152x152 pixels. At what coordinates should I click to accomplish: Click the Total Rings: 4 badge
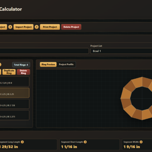click(x=21, y=65)
